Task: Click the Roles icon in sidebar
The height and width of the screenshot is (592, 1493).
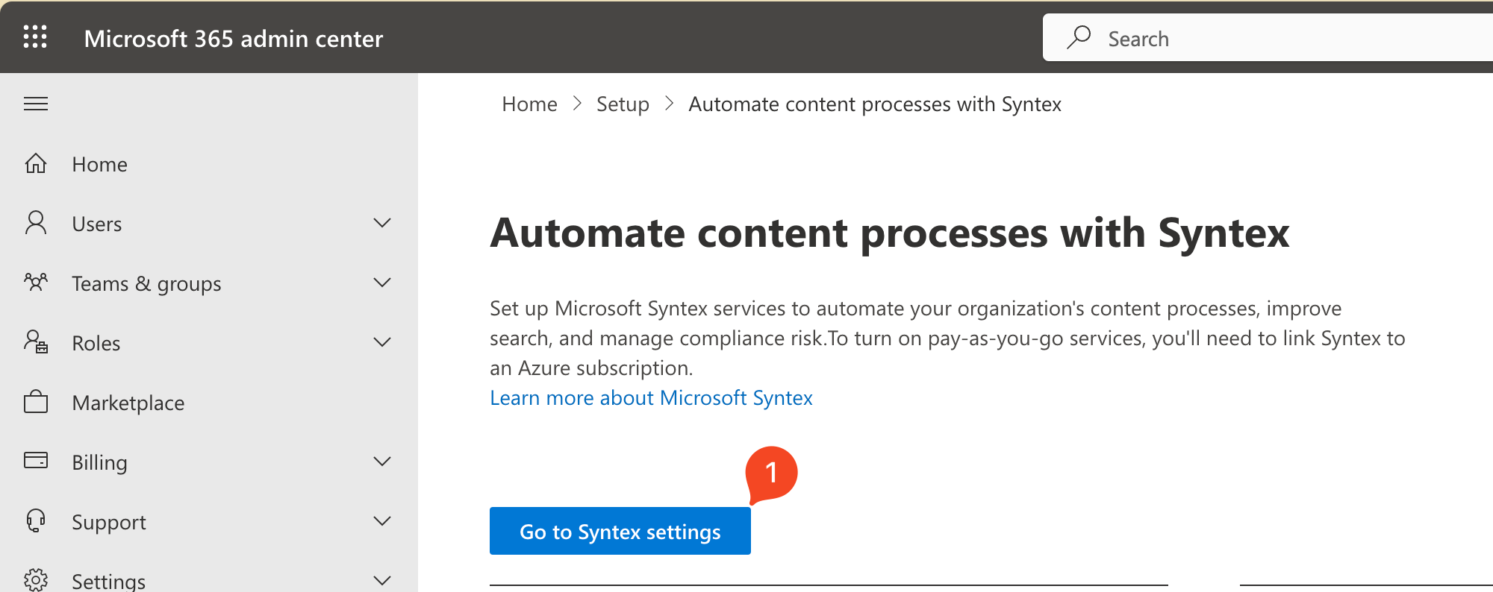Action: click(36, 342)
